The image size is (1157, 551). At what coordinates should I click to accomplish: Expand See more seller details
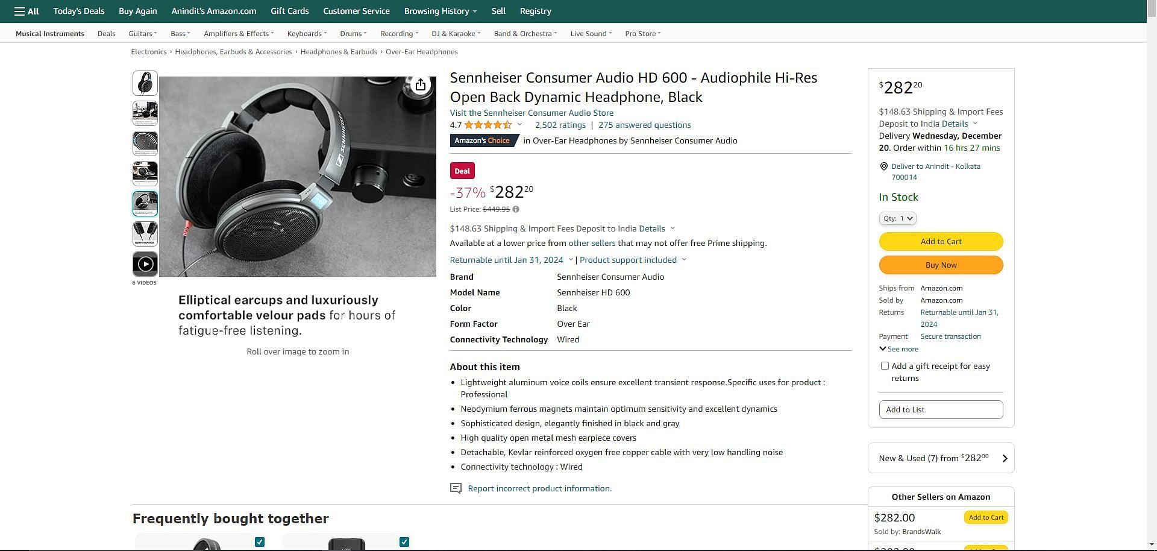(898, 349)
